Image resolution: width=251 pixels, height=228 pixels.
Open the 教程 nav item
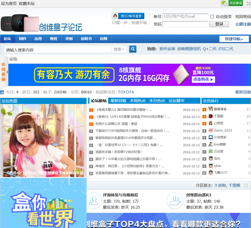pos(53,39)
